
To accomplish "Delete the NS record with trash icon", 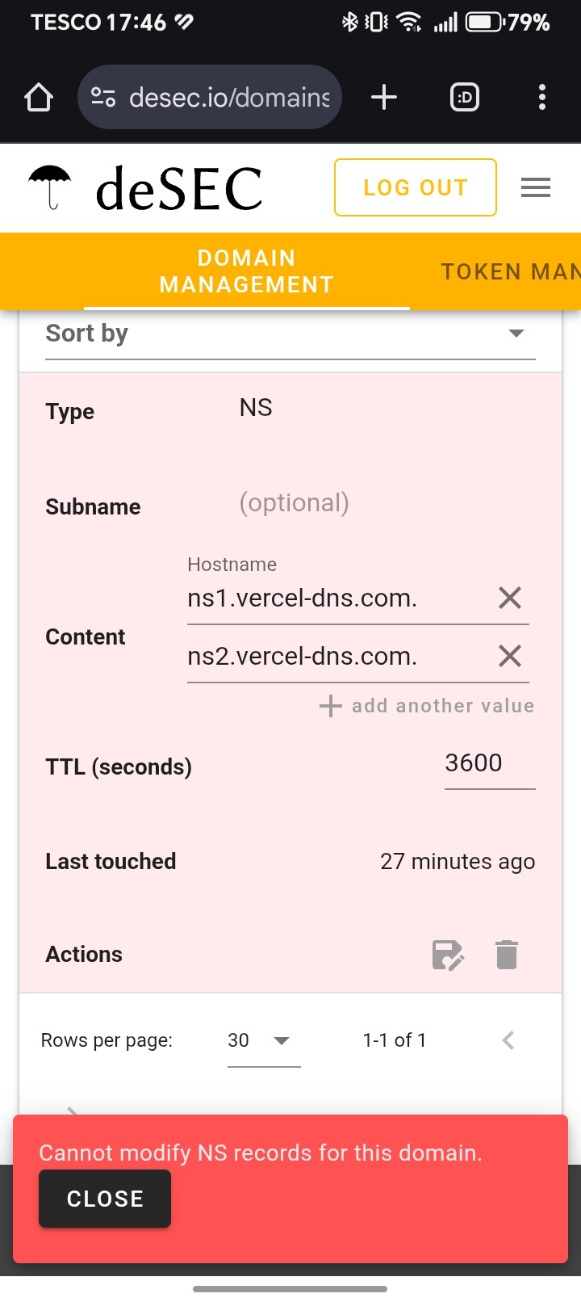I will (507, 955).
